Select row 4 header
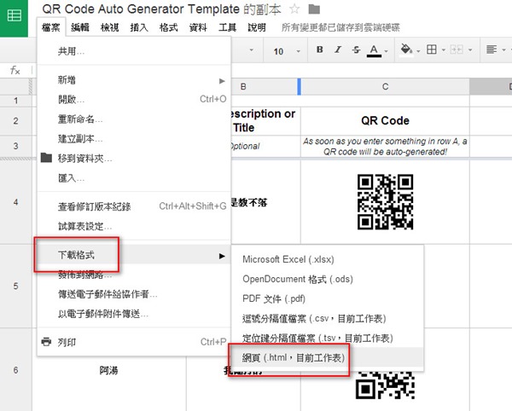Image resolution: width=512 pixels, height=411 pixels. coord(15,202)
